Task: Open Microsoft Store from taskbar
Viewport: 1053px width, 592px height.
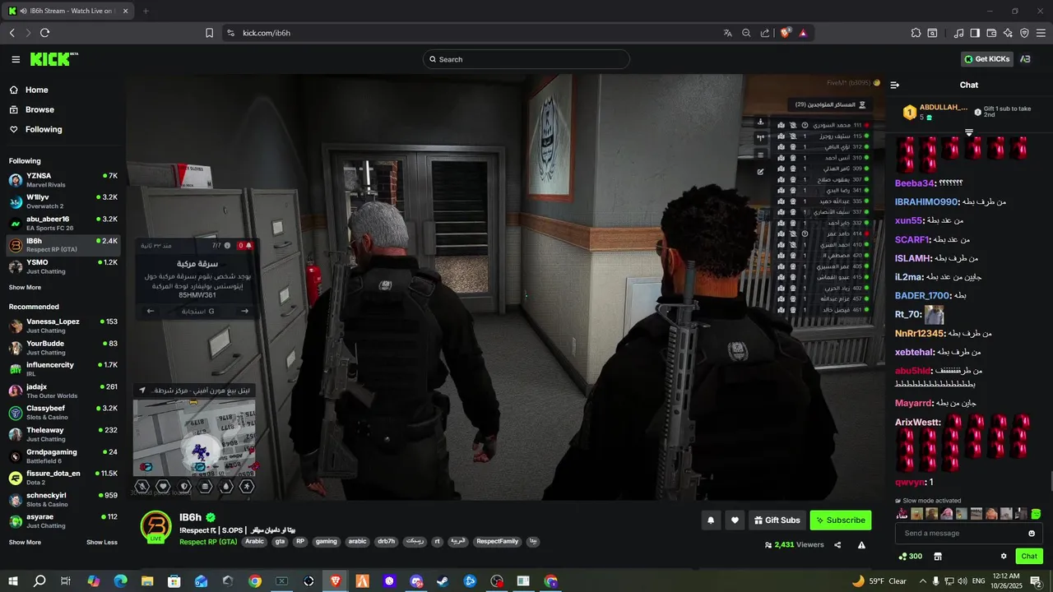Action: pyautogui.click(x=174, y=581)
